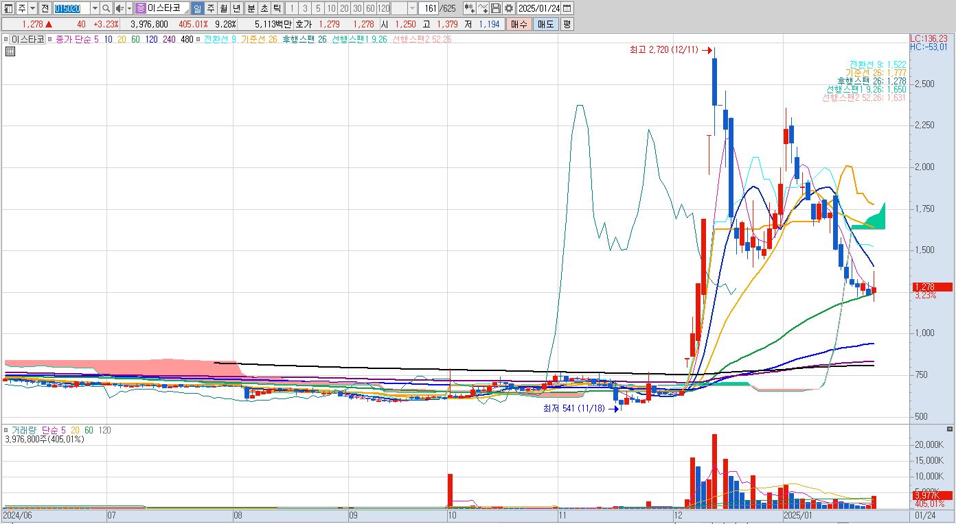Select the 60 interval preset button
The width and height of the screenshot is (956, 524).
tap(370, 8)
